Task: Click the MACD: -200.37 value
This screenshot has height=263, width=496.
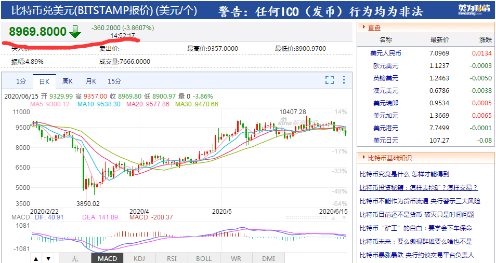Action: point(151,217)
